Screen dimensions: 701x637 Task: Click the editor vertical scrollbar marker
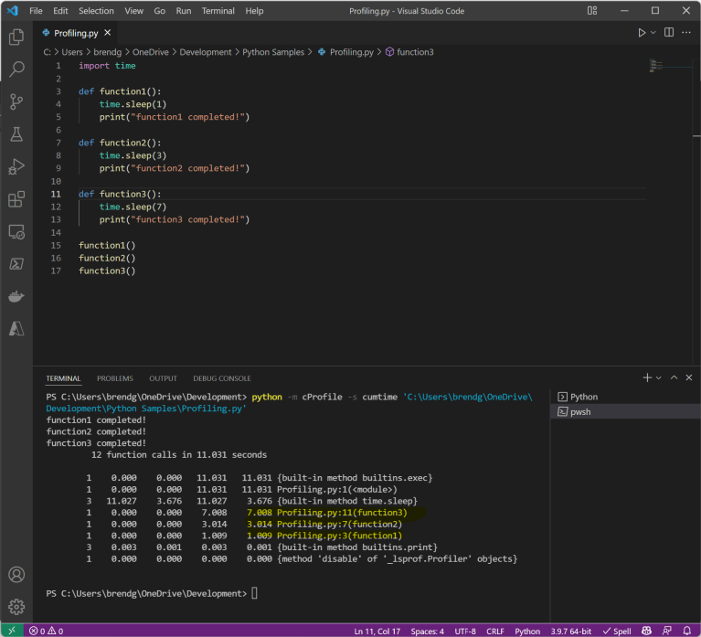point(696,136)
